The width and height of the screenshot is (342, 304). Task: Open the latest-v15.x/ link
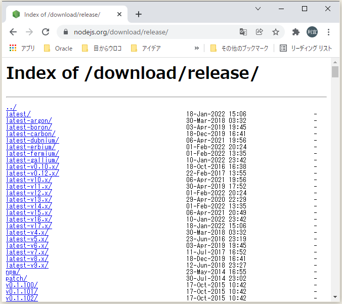pyautogui.click(x=29, y=212)
